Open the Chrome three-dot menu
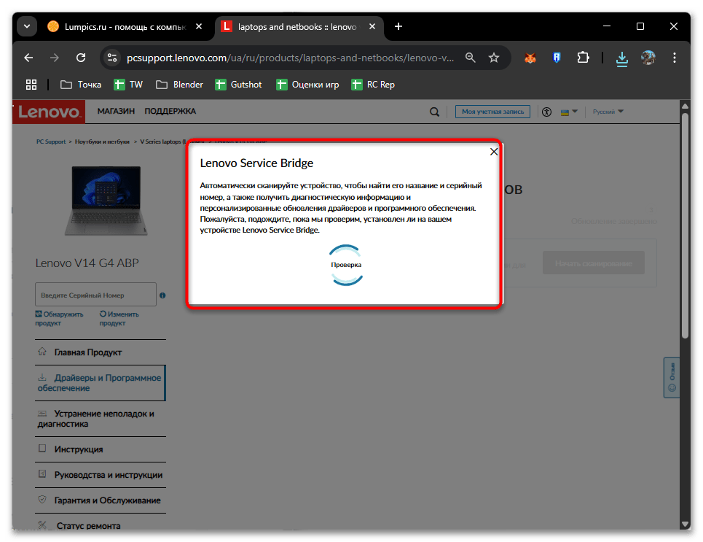The height and width of the screenshot is (542, 703). click(674, 58)
